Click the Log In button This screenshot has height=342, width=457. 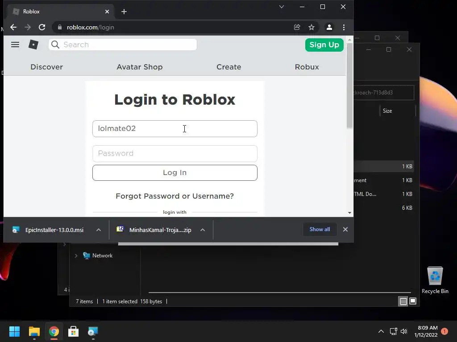[x=175, y=173]
